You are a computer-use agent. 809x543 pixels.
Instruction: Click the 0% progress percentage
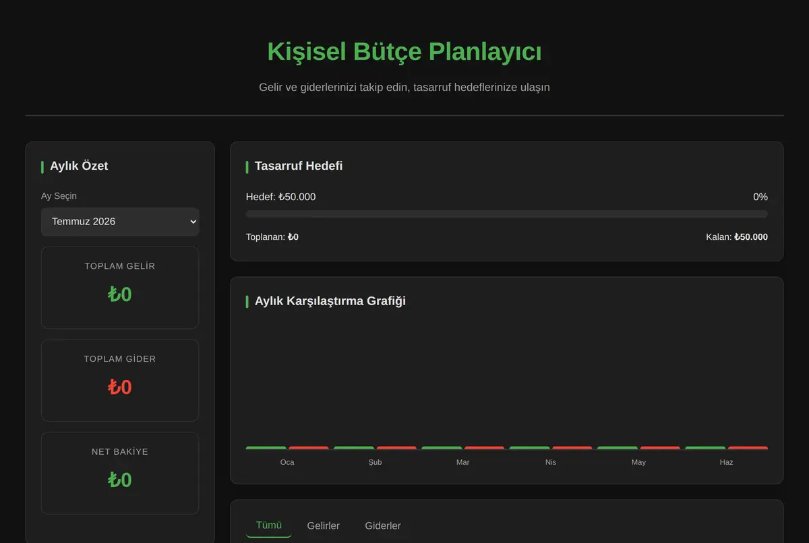point(760,197)
